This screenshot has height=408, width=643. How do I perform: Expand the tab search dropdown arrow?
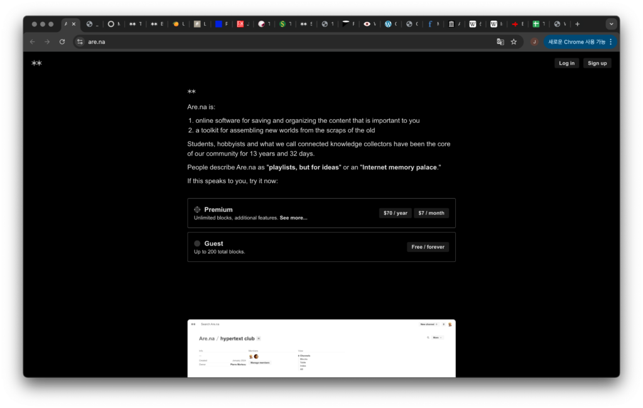611,24
